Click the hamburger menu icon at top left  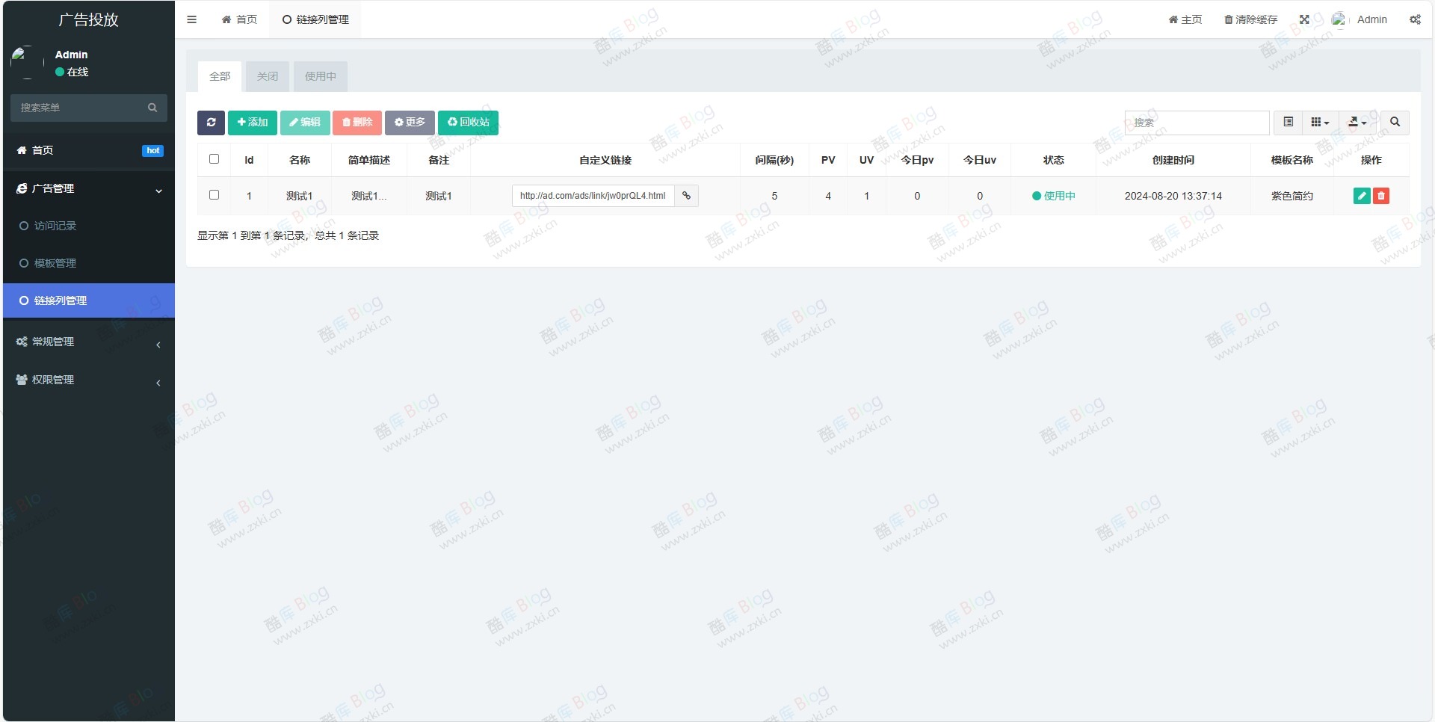coord(192,19)
